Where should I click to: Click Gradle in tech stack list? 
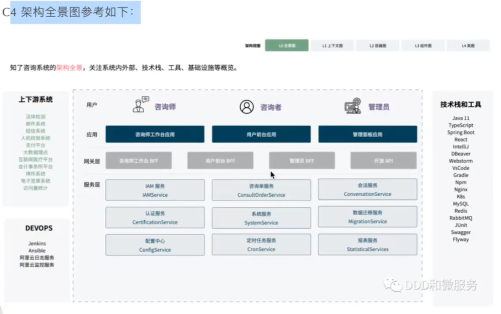tap(461, 175)
